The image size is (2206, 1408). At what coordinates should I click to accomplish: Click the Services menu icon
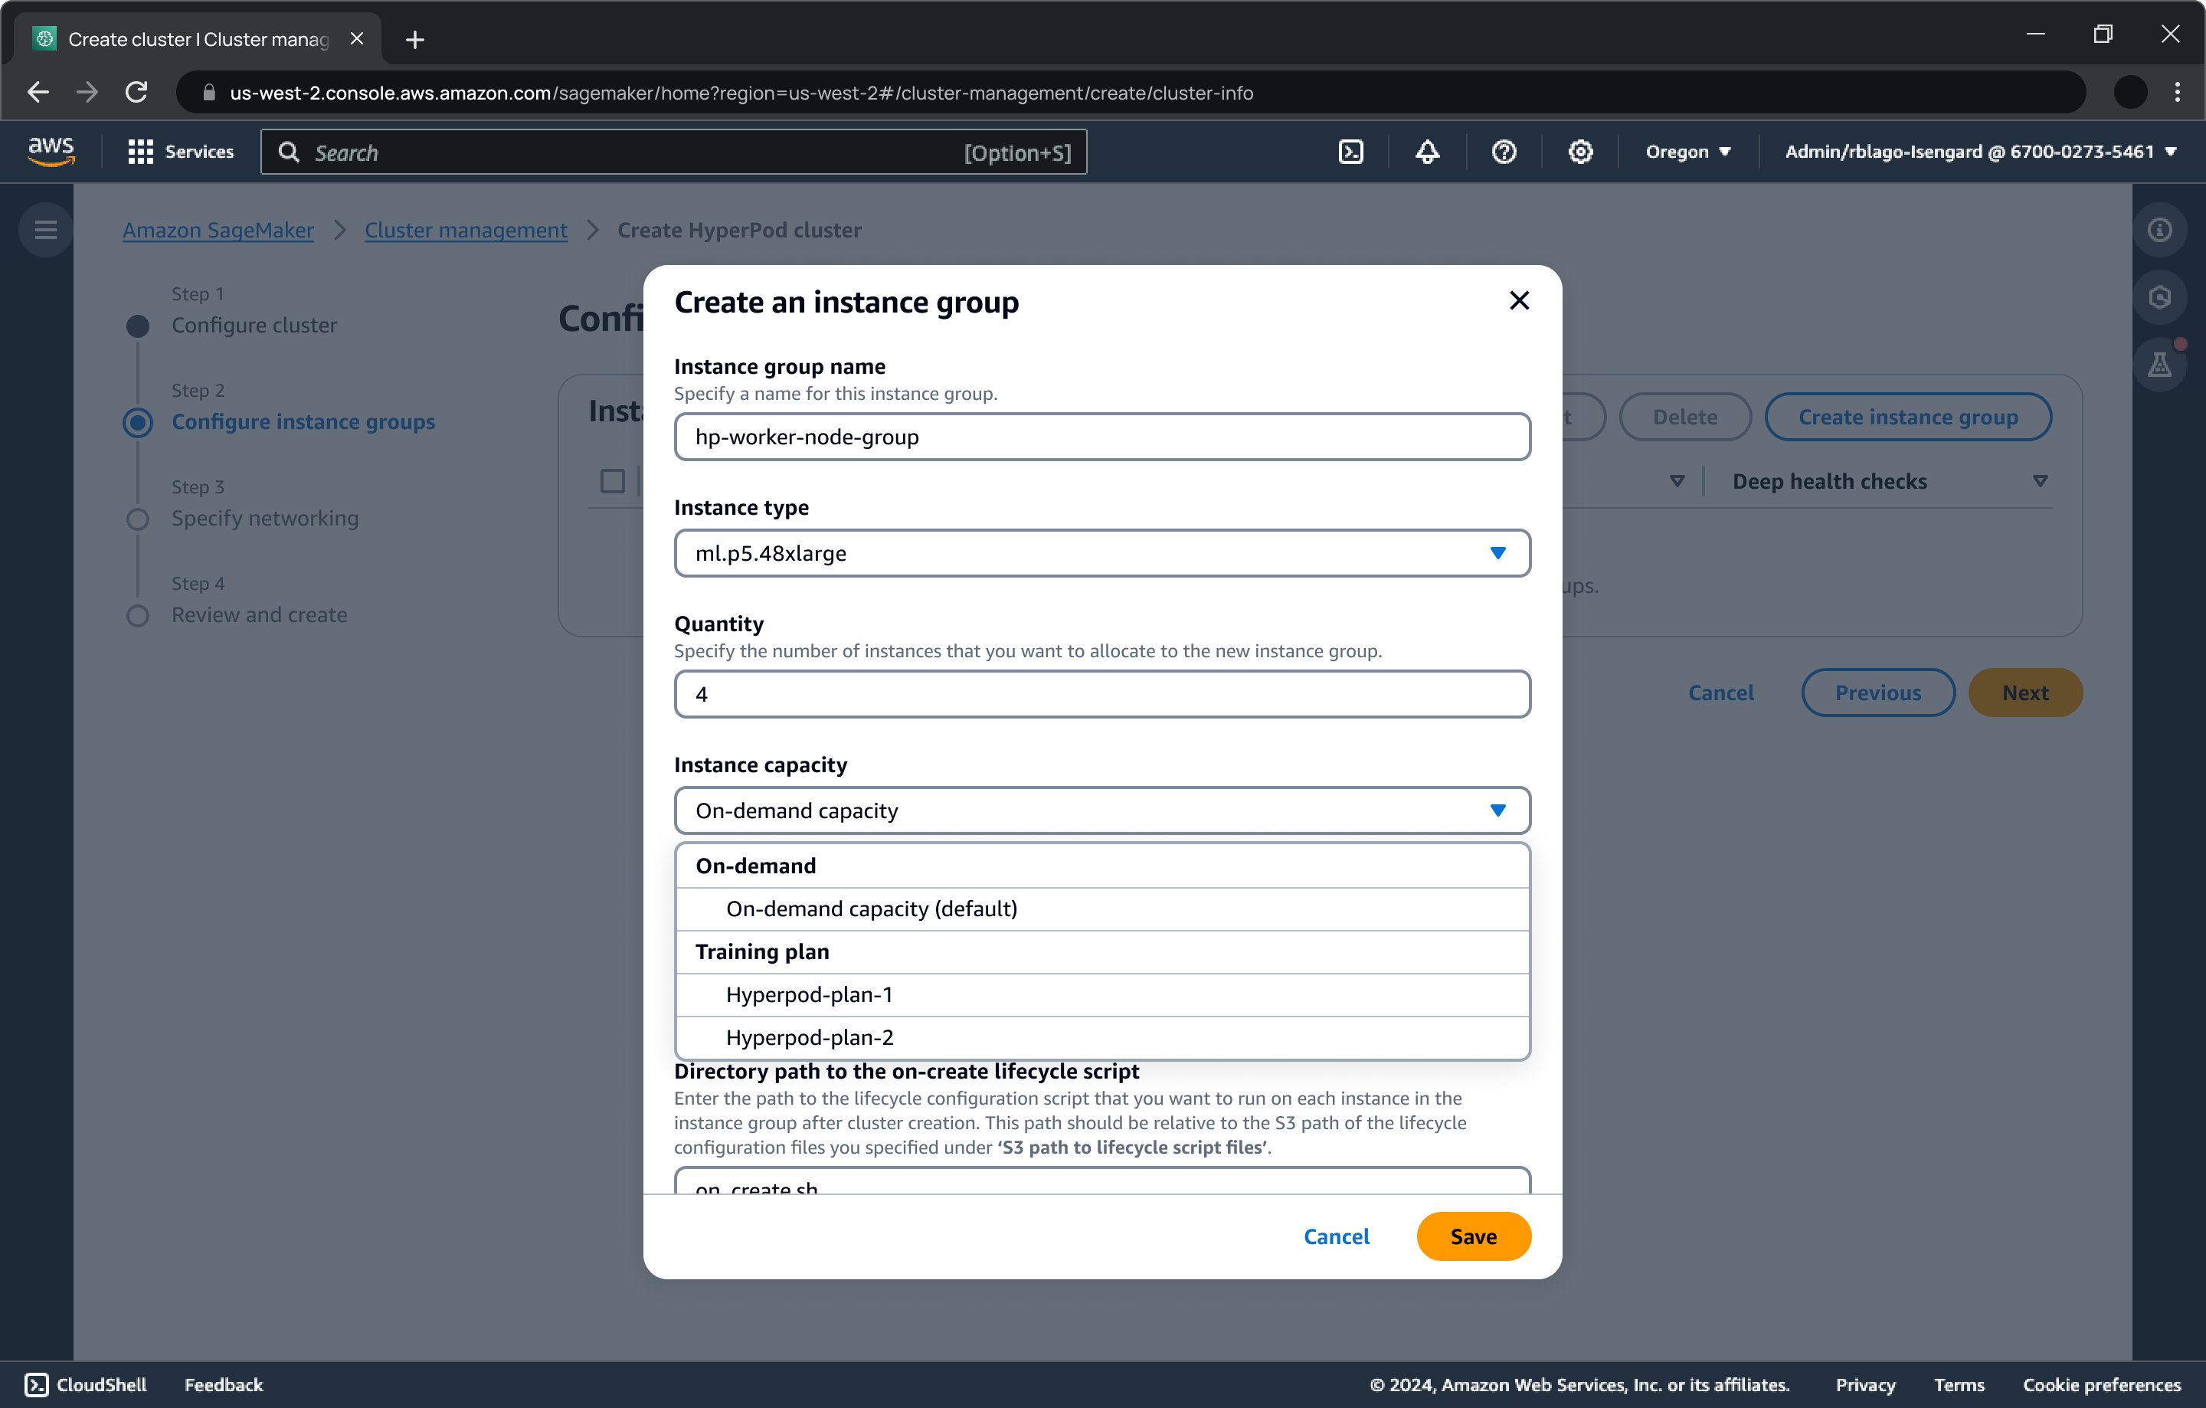(142, 151)
